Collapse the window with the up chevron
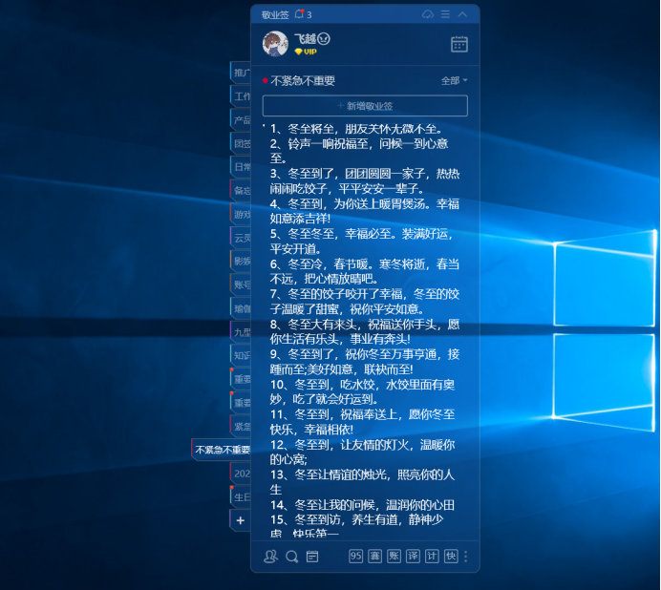 tap(462, 14)
